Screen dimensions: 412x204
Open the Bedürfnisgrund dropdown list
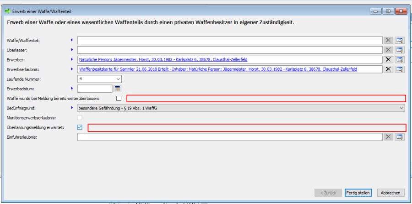tap(401, 108)
